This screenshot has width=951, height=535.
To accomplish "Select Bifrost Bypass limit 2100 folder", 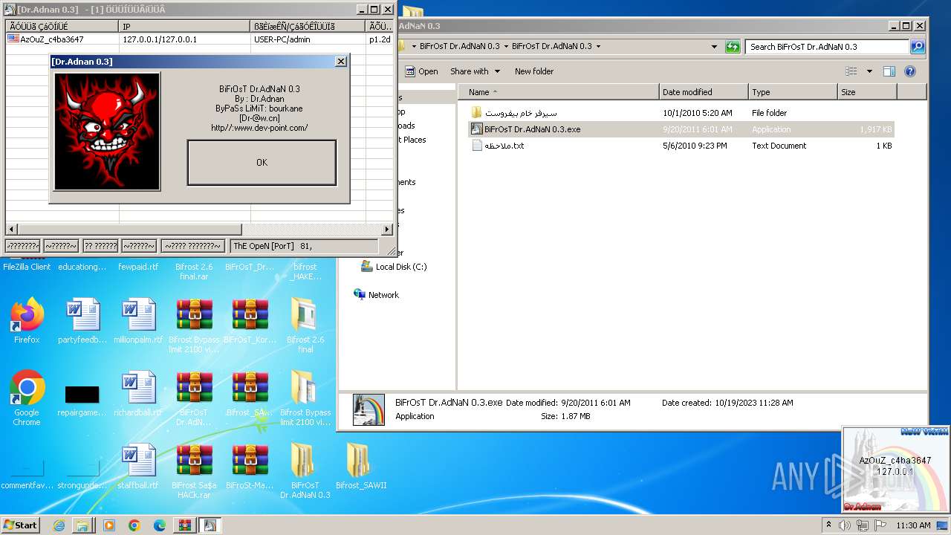I will pyautogui.click(x=305, y=398).
